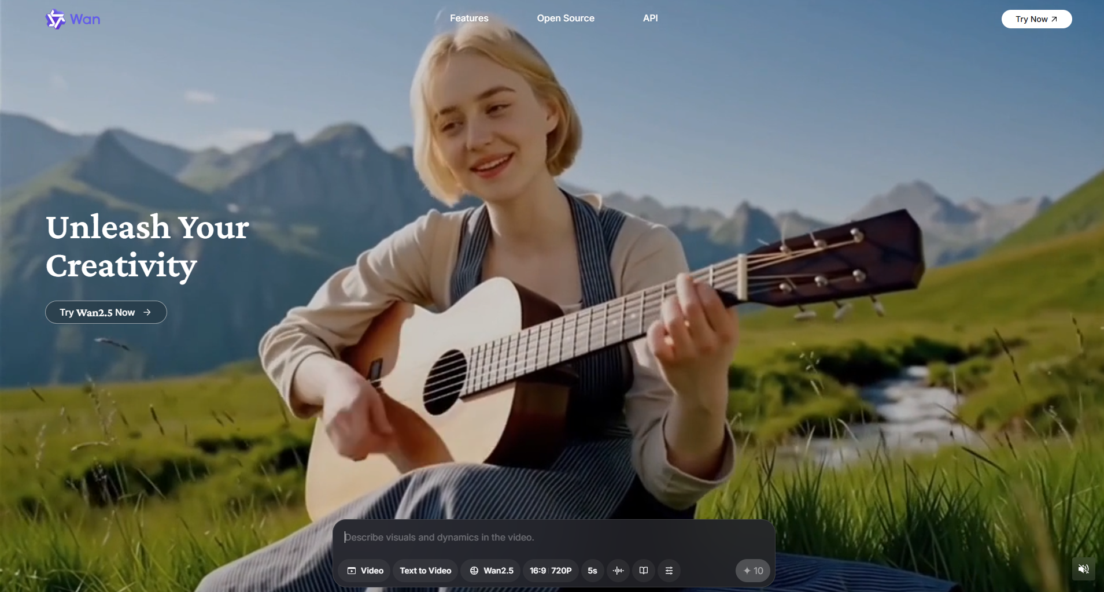This screenshot has height=592, width=1104.
Task: Unmute the background video sound
Action: click(x=1083, y=569)
